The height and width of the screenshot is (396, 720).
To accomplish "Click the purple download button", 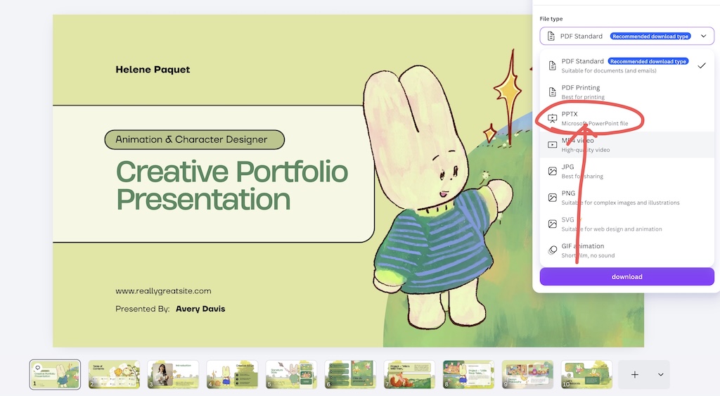I will (626, 276).
